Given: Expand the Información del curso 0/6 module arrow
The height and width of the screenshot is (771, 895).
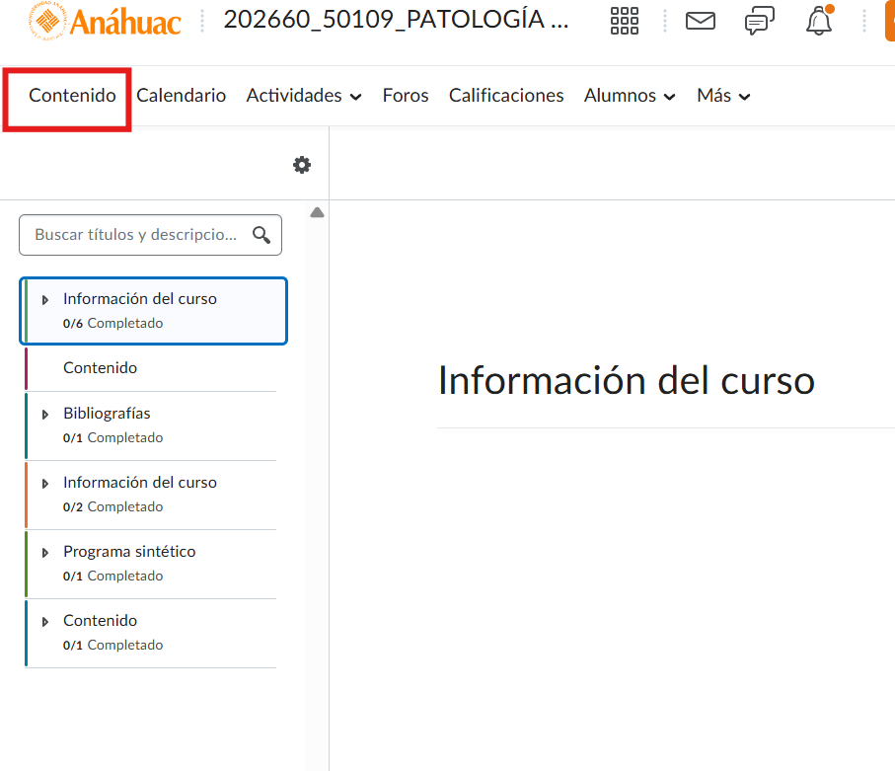Looking at the screenshot, I should point(45,300).
